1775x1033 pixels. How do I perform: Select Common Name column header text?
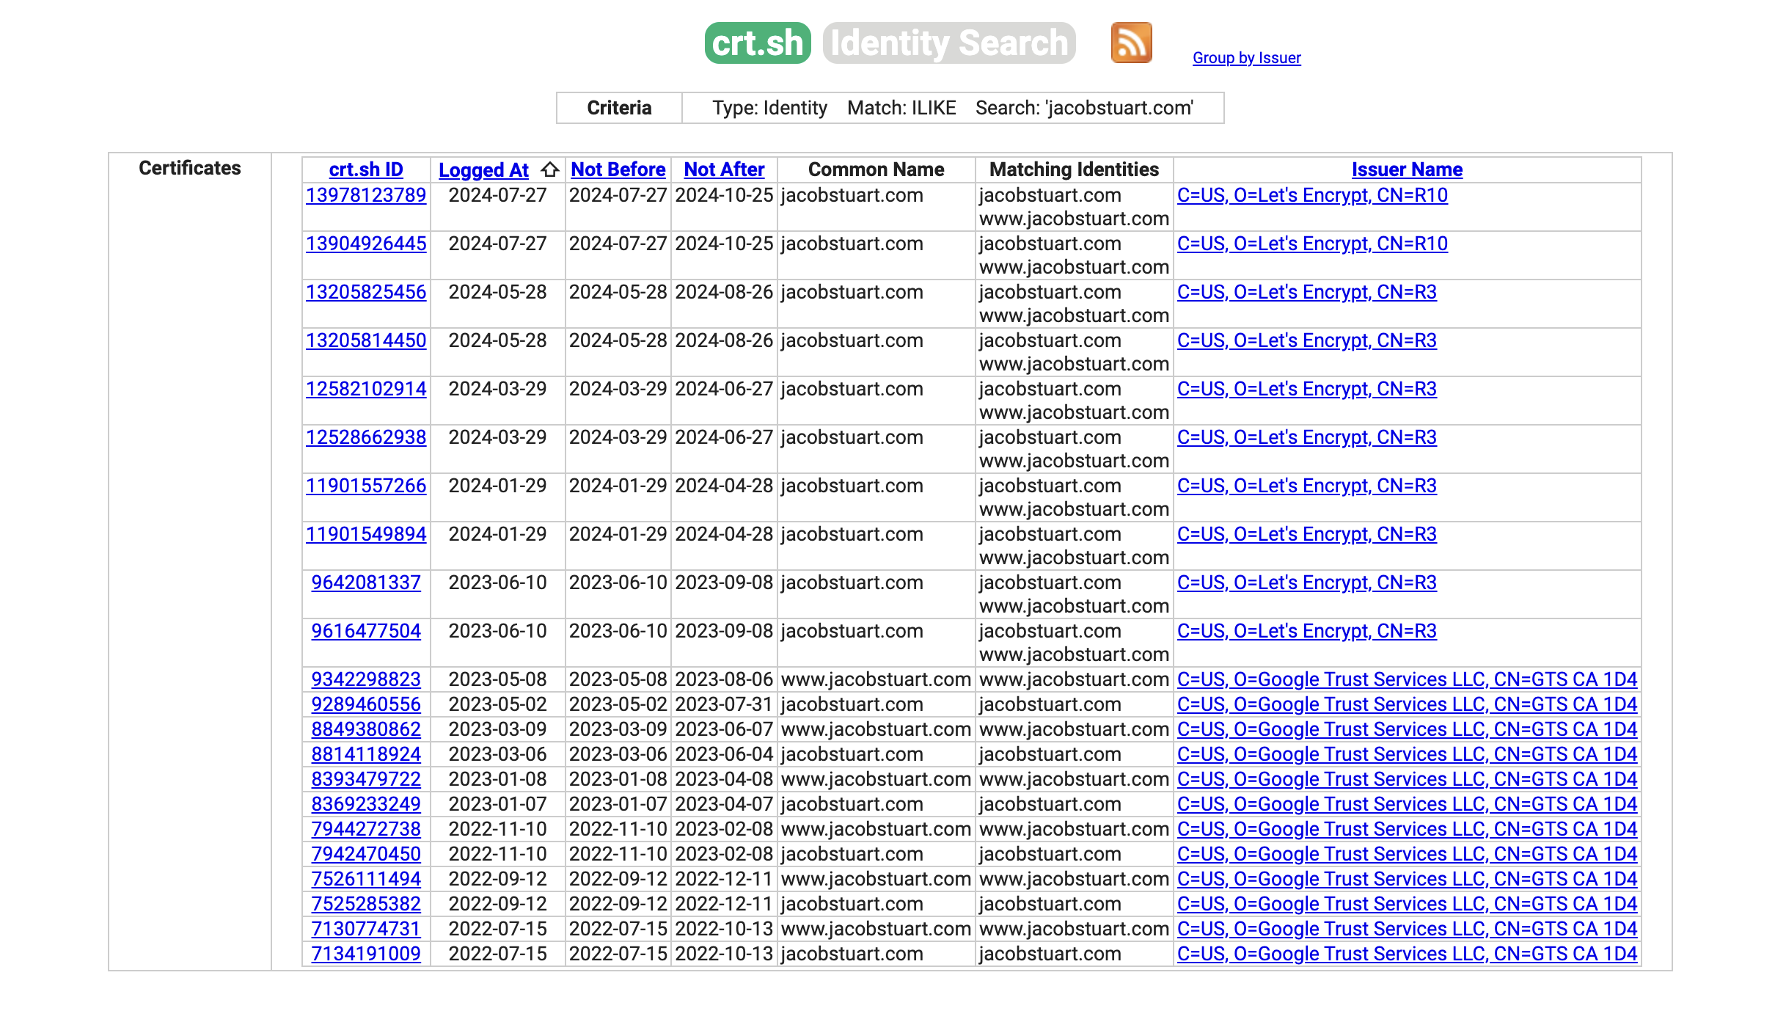pos(876,169)
